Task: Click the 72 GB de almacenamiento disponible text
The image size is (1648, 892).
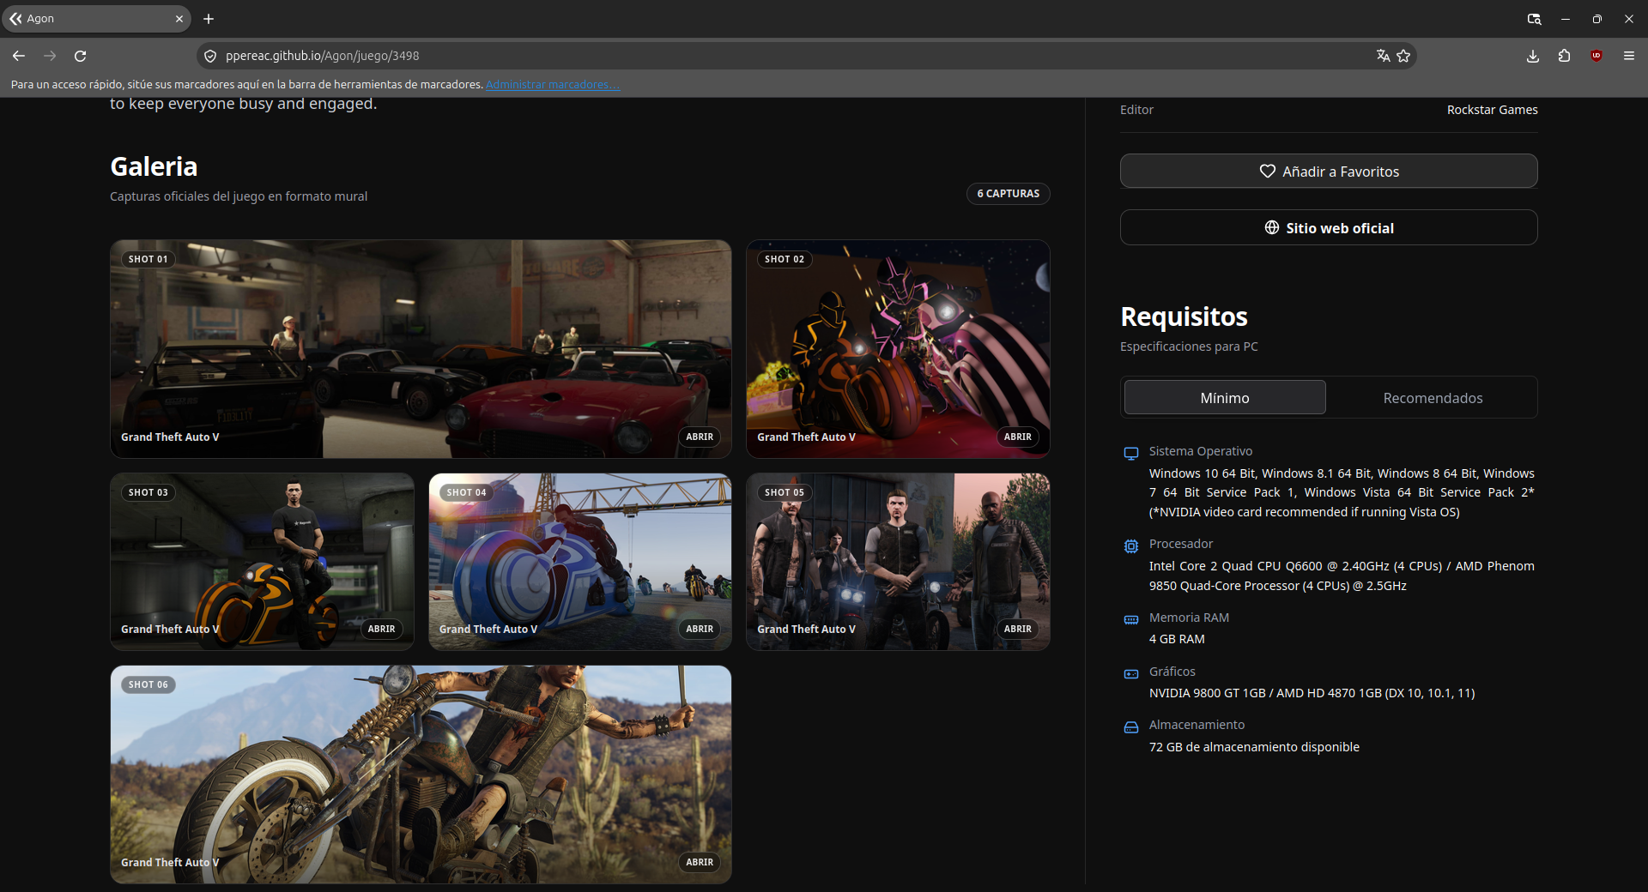Action: click(x=1254, y=747)
